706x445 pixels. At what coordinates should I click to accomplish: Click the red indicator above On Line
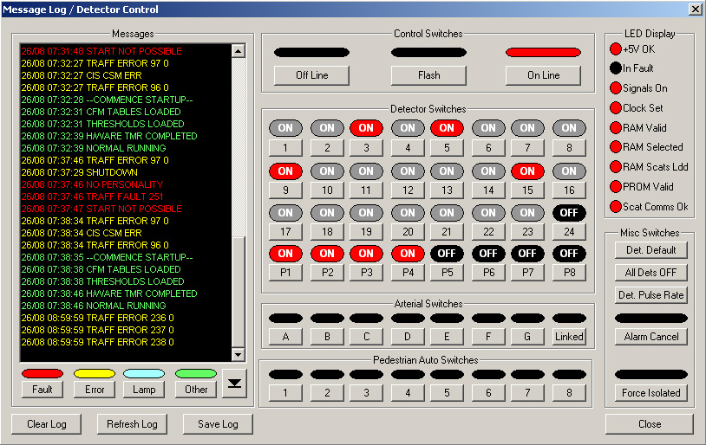click(544, 53)
